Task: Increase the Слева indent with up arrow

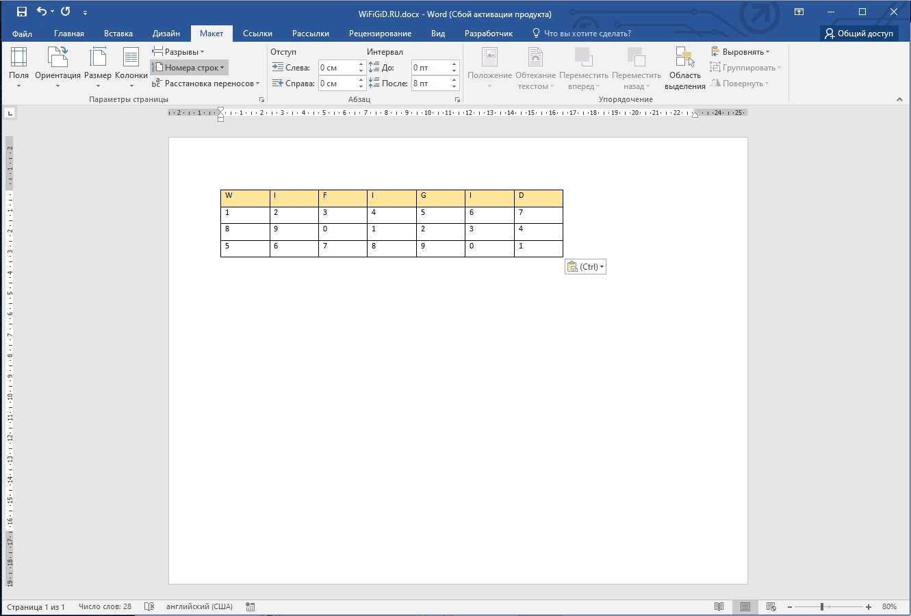Action: tap(361, 64)
